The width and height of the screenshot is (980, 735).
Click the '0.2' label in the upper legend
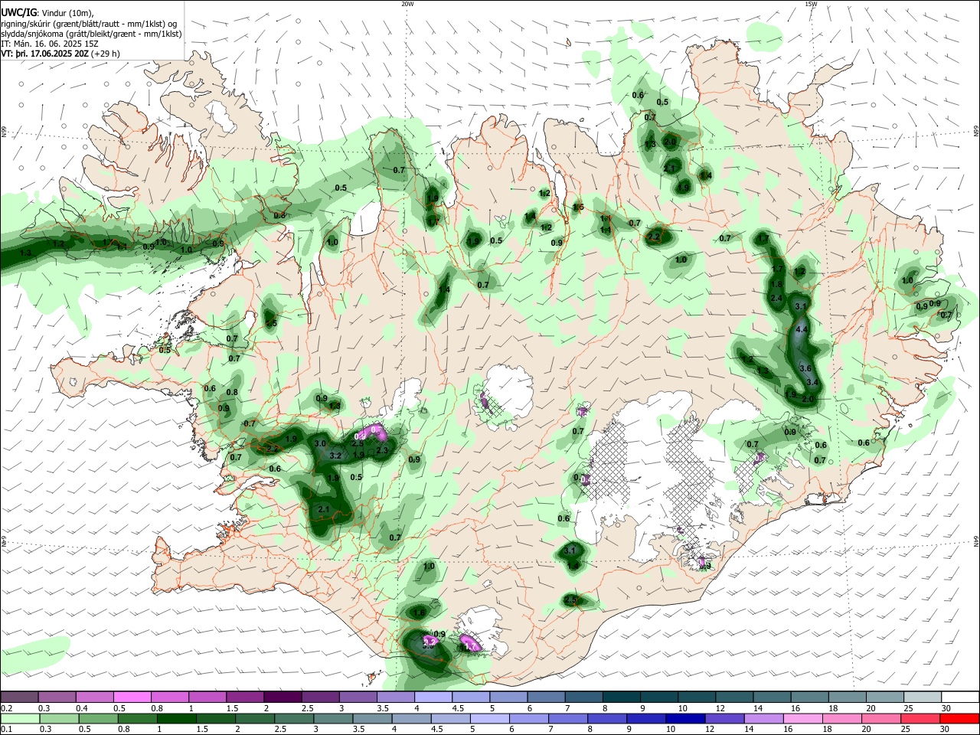6,708
